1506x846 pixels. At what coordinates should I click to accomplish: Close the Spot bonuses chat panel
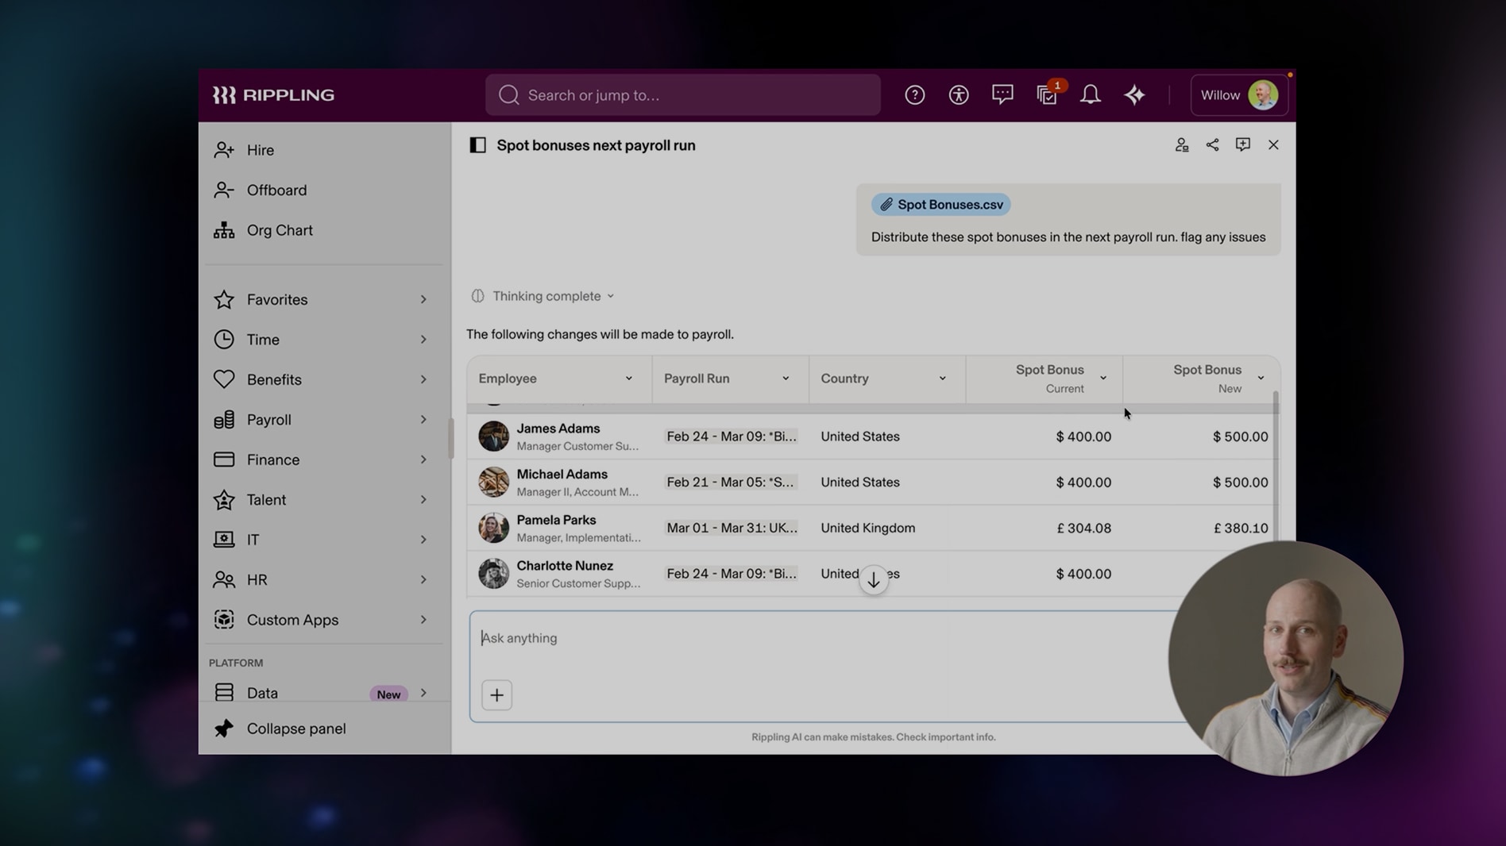tap(1273, 145)
